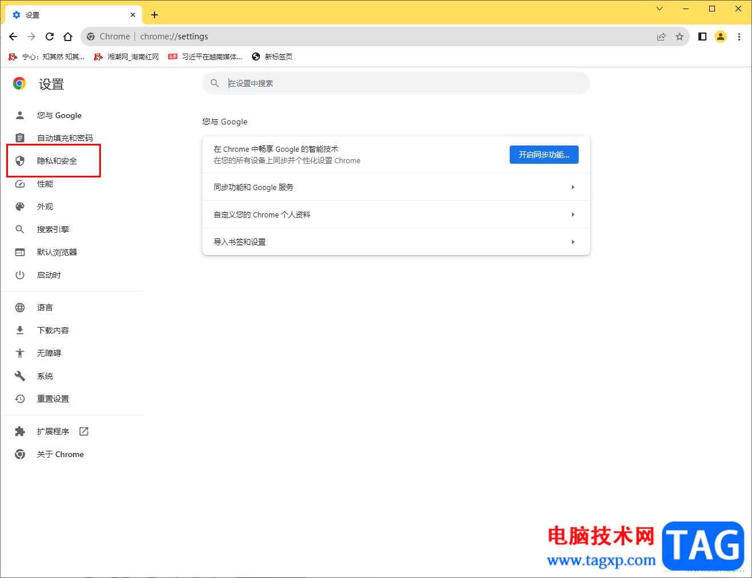Click the 设置 tab title
The image size is (752, 578).
coord(32,15)
